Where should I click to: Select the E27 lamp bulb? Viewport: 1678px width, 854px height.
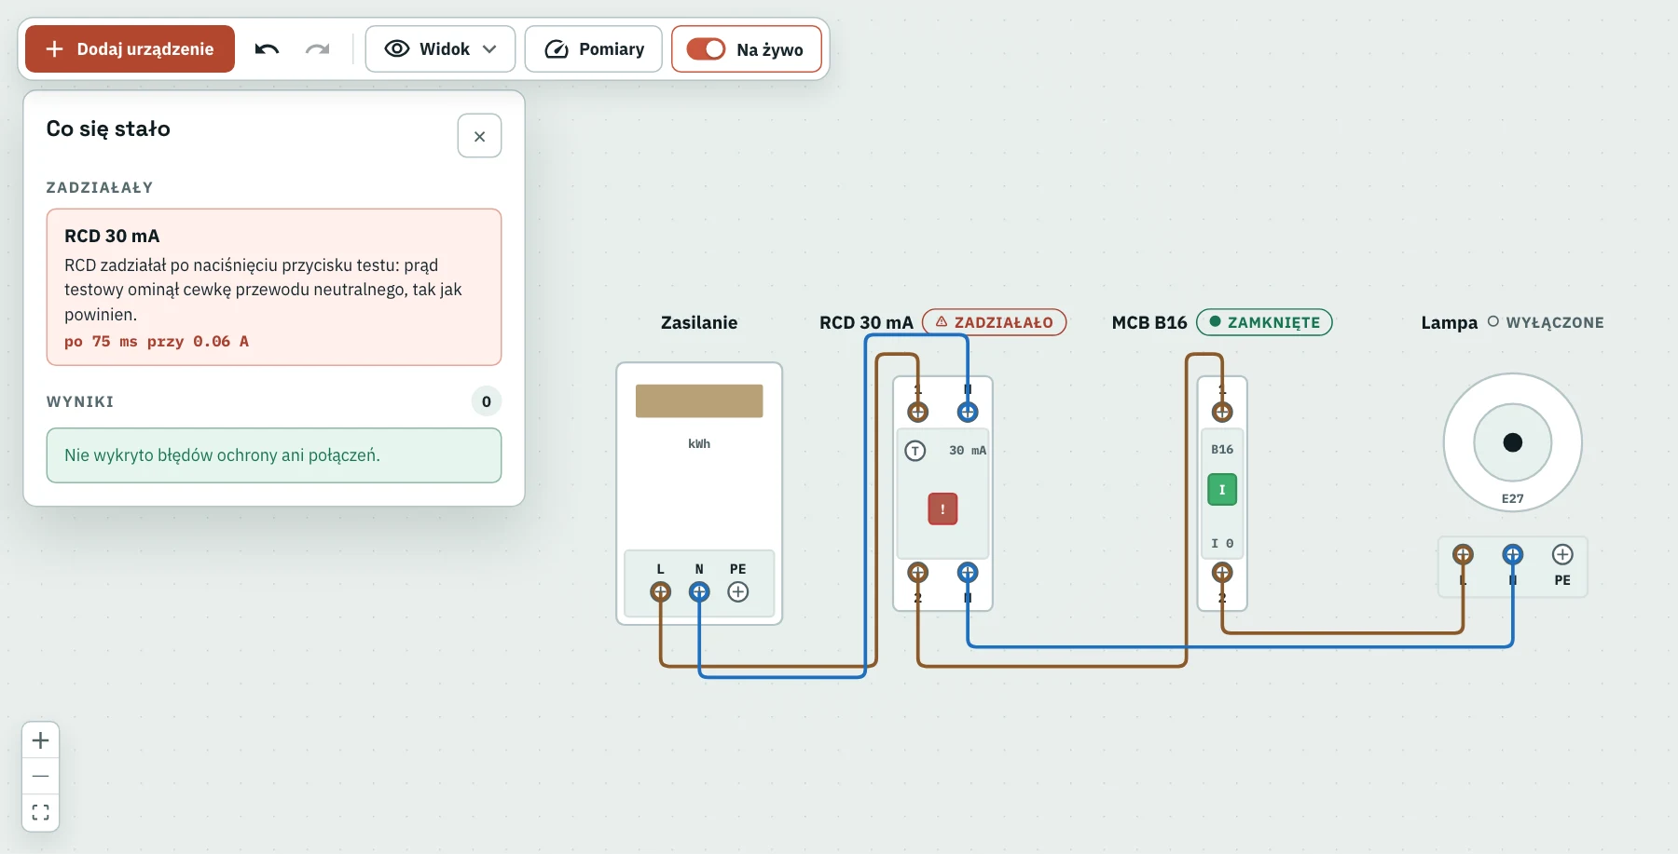click(1512, 442)
